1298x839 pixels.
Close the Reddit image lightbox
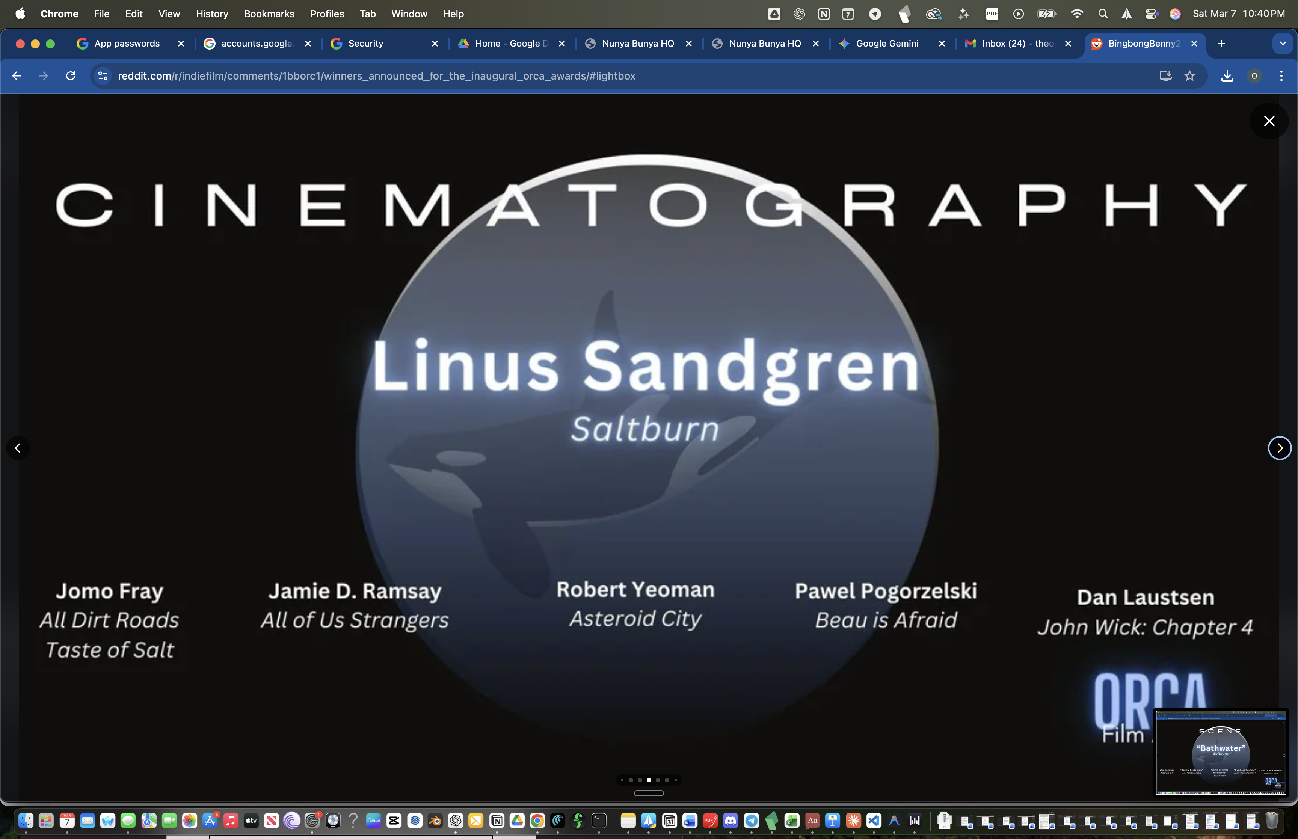pos(1269,121)
